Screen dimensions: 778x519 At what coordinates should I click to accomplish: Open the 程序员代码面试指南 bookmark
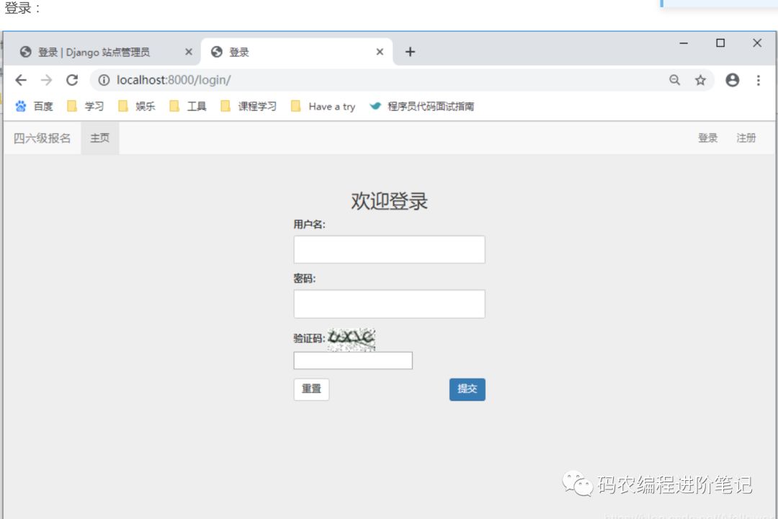pyautogui.click(x=421, y=106)
